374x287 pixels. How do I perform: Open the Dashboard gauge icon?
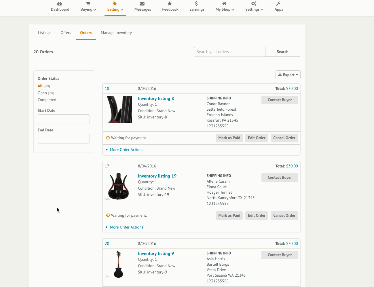[60, 4]
